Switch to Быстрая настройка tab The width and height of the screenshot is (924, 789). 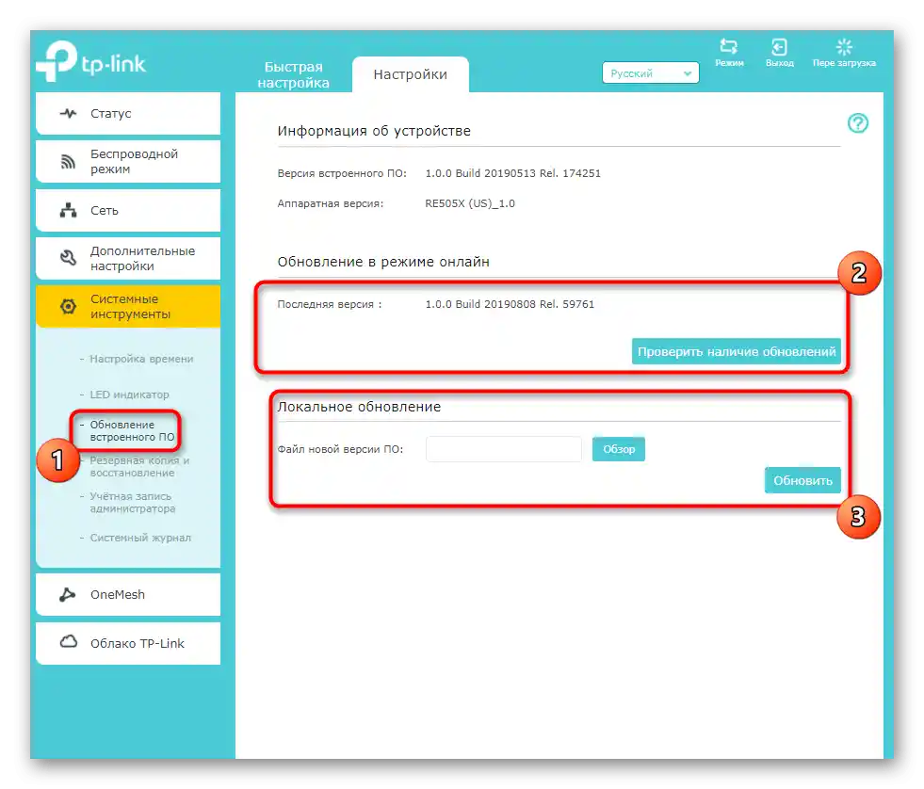point(294,74)
